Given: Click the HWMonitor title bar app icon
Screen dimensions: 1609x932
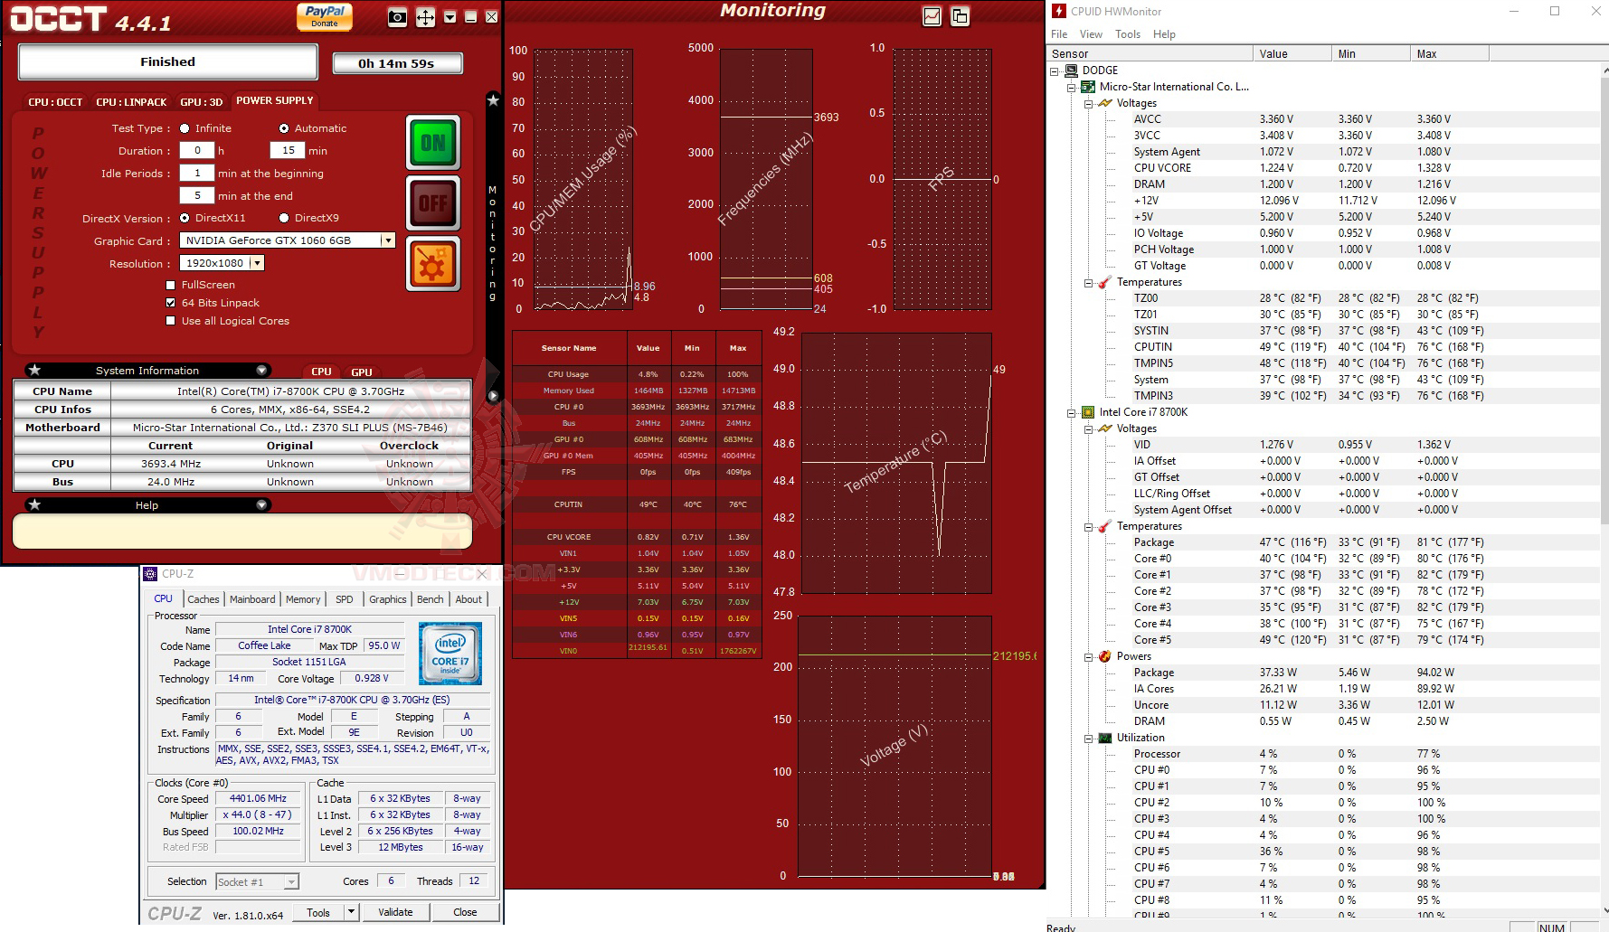Looking at the screenshot, I should point(1059,11).
